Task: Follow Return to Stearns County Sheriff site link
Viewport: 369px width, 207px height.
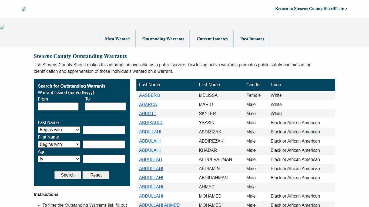Action: click(x=311, y=9)
